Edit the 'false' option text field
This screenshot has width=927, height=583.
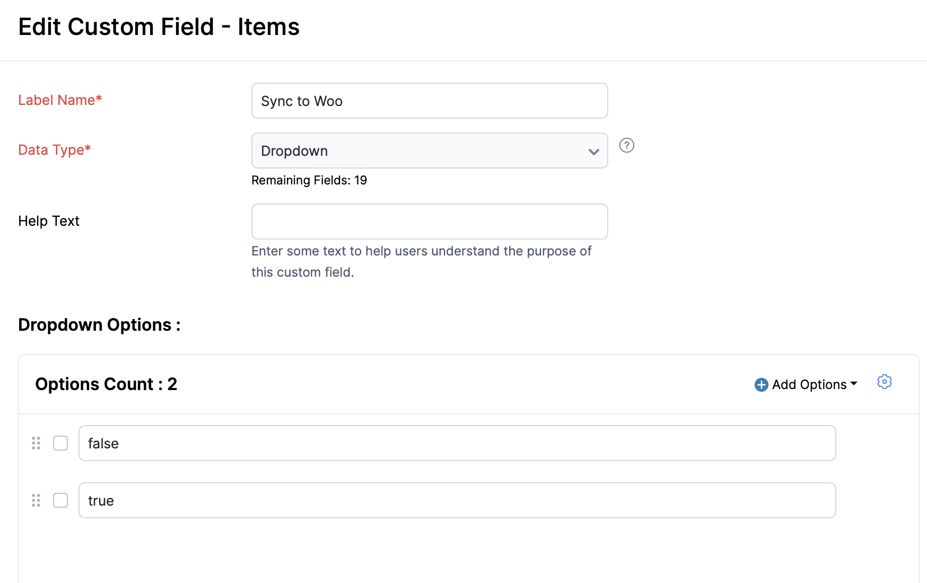click(x=457, y=443)
